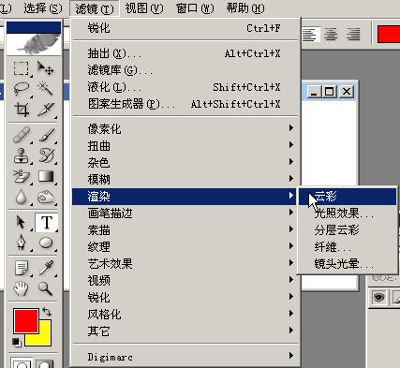The width and height of the screenshot is (400, 368).
Task: Apply last filter 锐化 Ctrl+F
Action: (185, 28)
